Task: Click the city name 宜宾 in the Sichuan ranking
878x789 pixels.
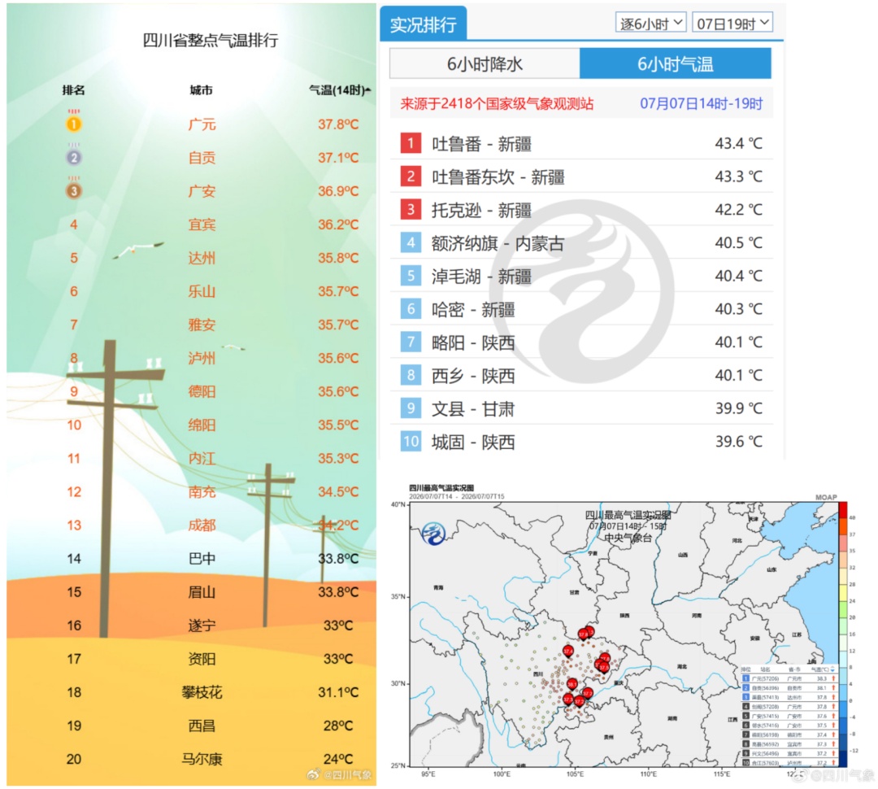Action: pyautogui.click(x=202, y=224)
